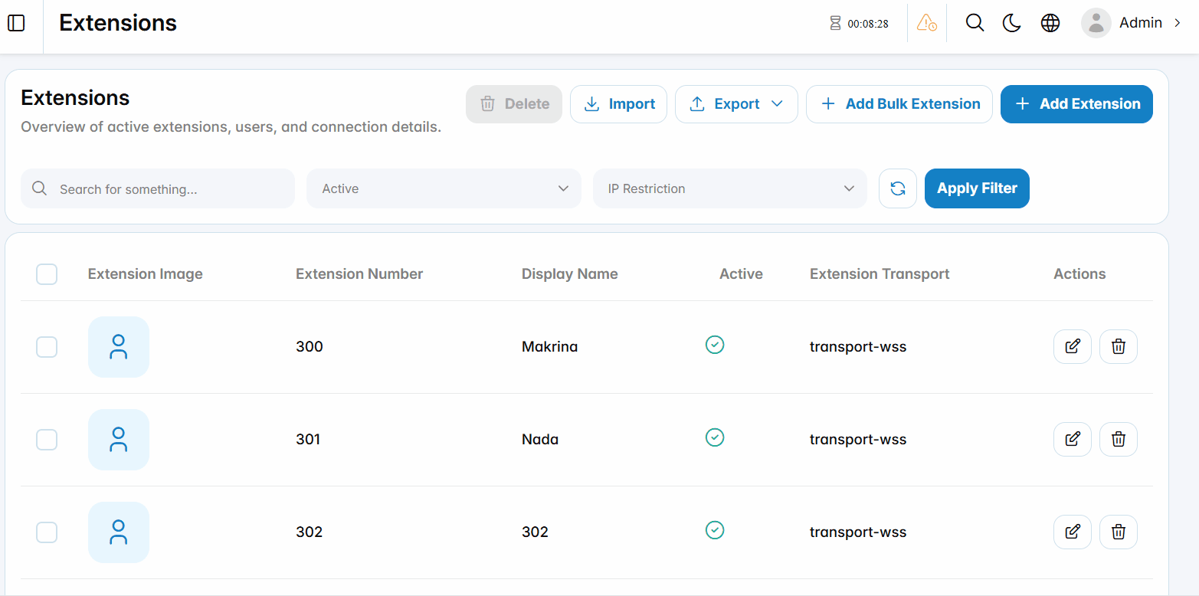
Task: Click the Display Name column header
Action: pos(569,274)
